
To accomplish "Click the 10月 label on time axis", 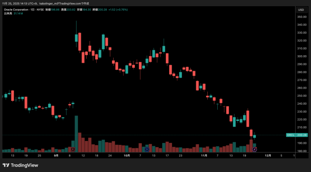I will pyautogui.click(x=127, y=155).
